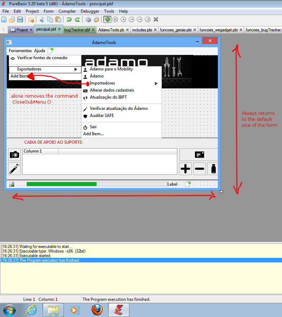282x317 pixels.
Task: Open the Debugger menu
Action: (x=90, y=11)
